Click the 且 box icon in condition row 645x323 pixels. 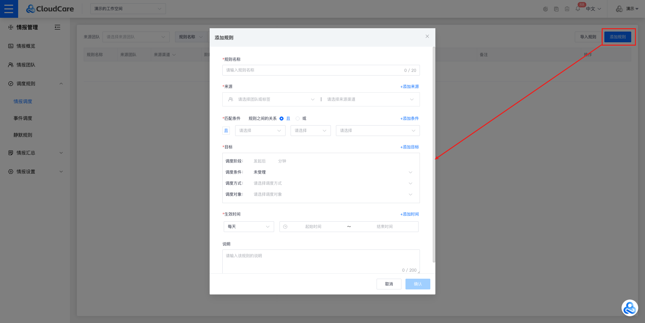click(226, 131)
